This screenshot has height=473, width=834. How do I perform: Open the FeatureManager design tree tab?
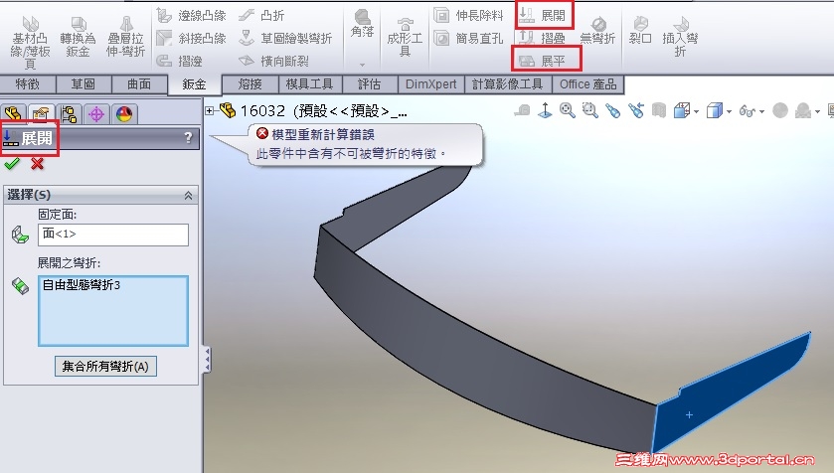coord(13,114)
